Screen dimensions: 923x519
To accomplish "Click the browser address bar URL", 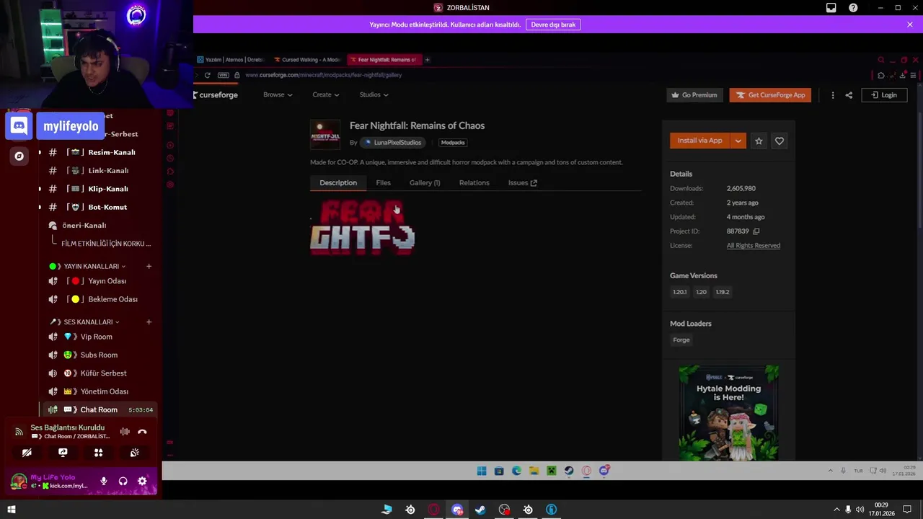I will click(x=324, y=75).
